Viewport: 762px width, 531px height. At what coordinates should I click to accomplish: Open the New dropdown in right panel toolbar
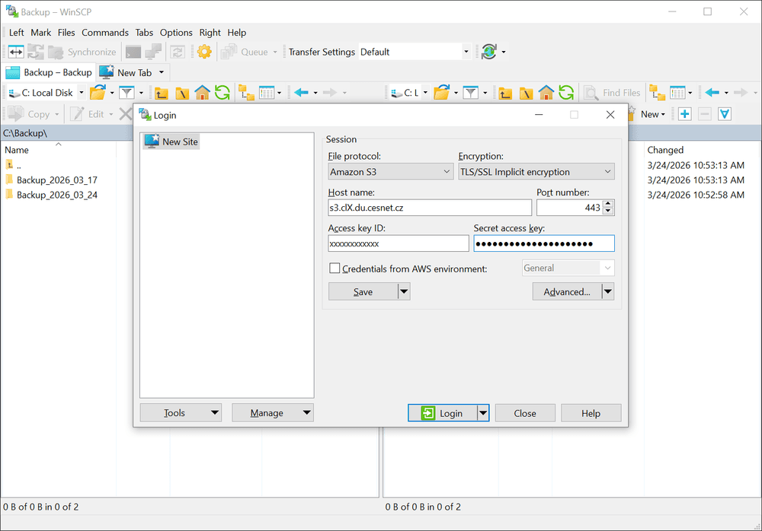(653, 115)
